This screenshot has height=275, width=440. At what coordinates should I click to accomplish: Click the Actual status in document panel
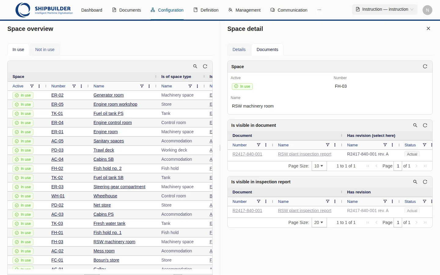pyautogui.click(x=412, y=154)
